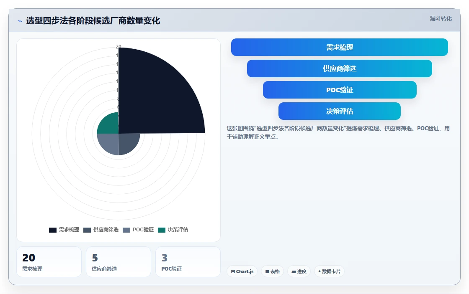
Task: Click the 漏斗转化 label in the header
Action: click(441, 18)
